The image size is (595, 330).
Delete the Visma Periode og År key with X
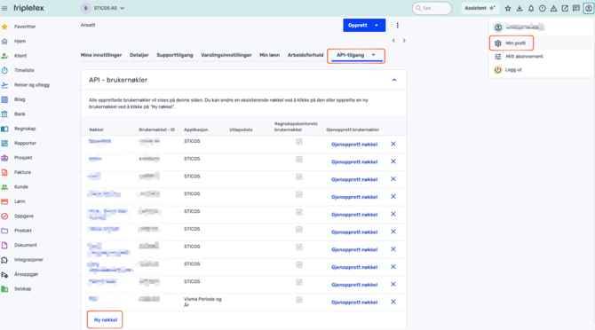[x=393, y=302]
